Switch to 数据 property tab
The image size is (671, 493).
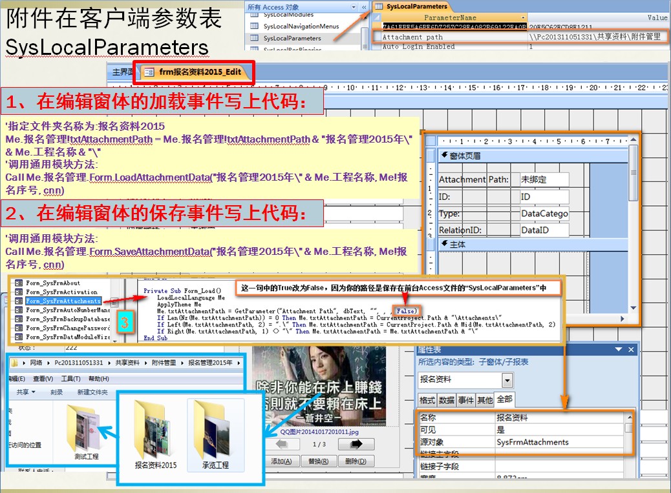[x=446, y=400]
